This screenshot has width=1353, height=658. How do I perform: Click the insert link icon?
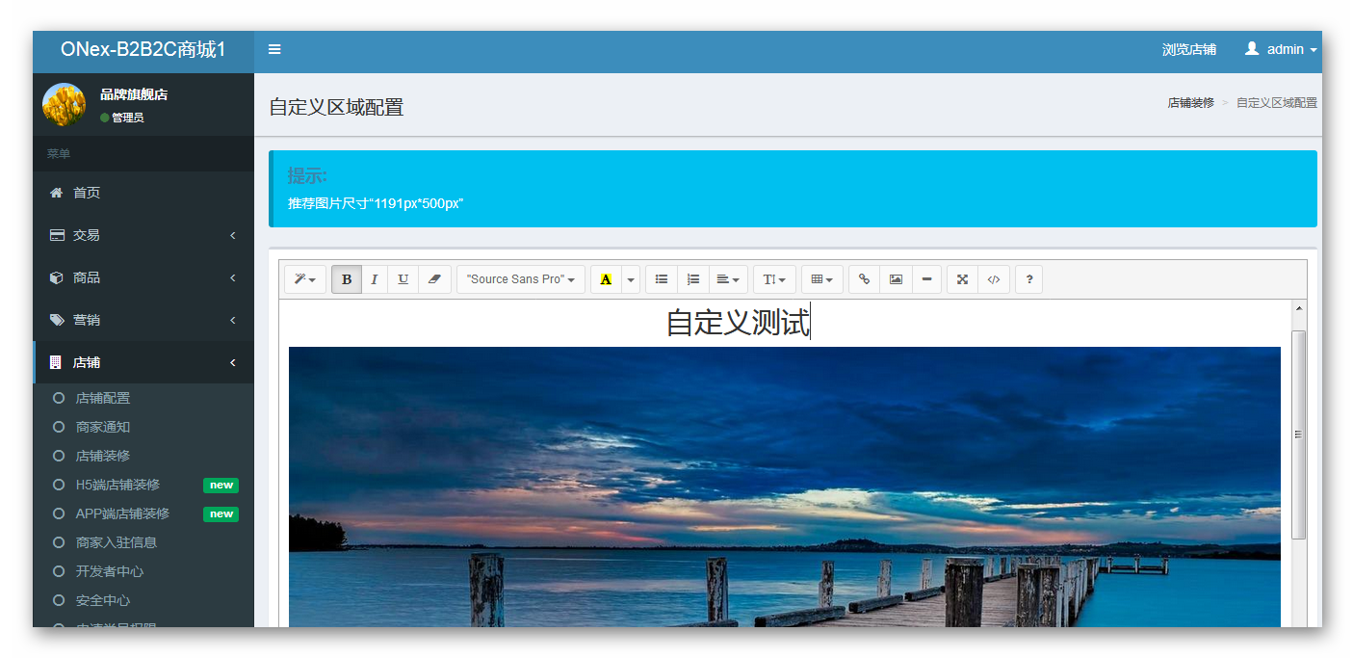(865, 279)
